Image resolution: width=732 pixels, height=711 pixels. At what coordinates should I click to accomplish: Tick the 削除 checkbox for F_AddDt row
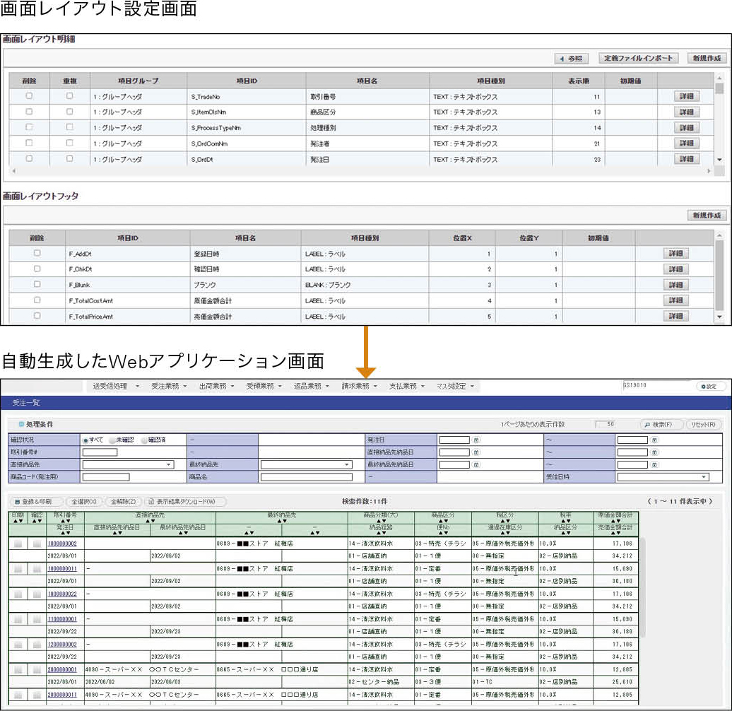(37, 253)
